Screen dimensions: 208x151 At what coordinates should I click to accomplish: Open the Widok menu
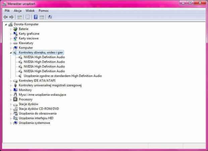(x=30, y=11)
